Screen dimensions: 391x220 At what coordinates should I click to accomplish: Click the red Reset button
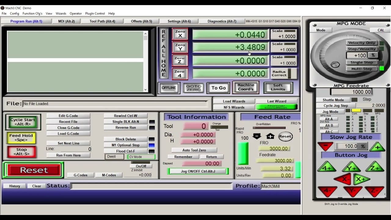tap(34, 170)
